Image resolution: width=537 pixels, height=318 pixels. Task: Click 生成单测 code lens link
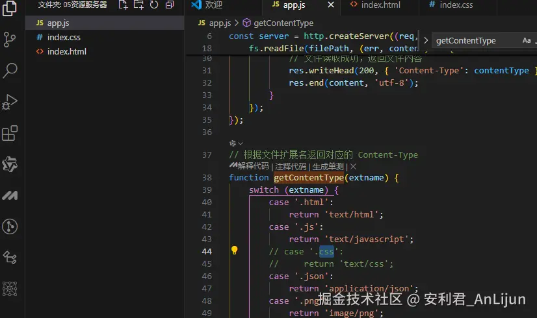click(x=328, y=166)
